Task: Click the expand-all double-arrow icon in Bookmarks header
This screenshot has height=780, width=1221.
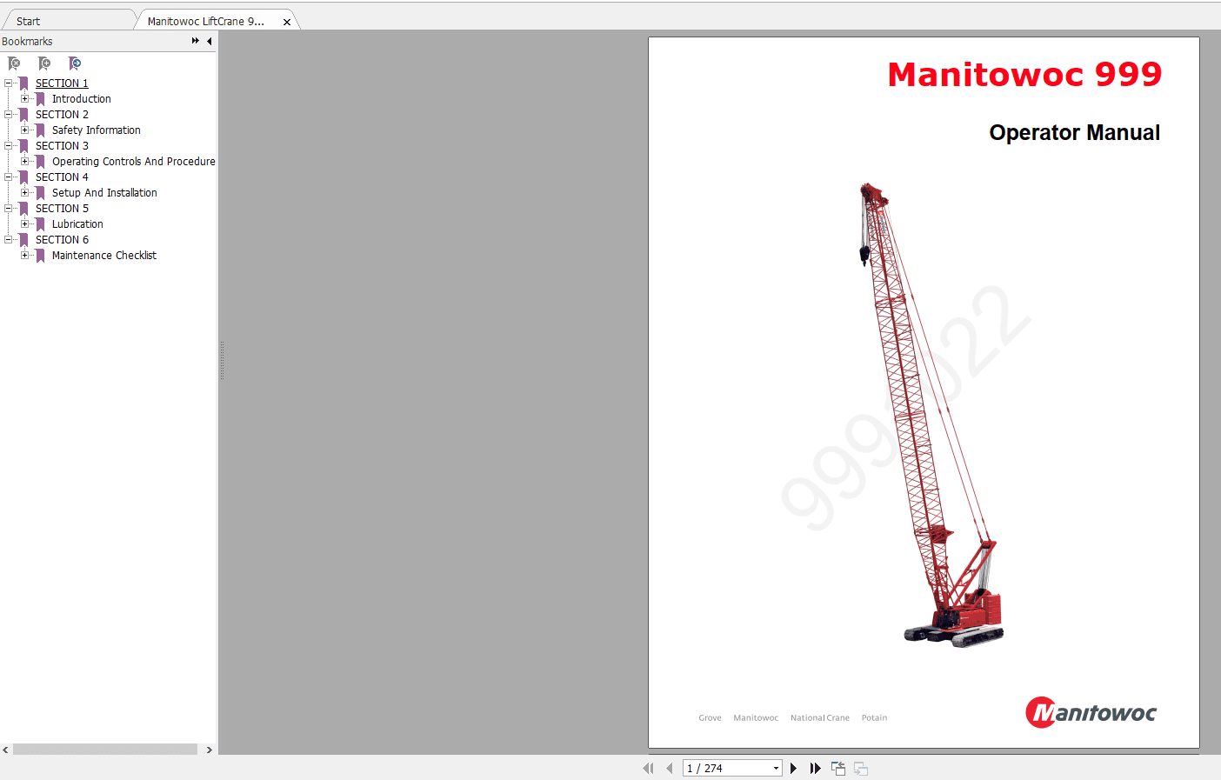Action: [x=195, y=41]
